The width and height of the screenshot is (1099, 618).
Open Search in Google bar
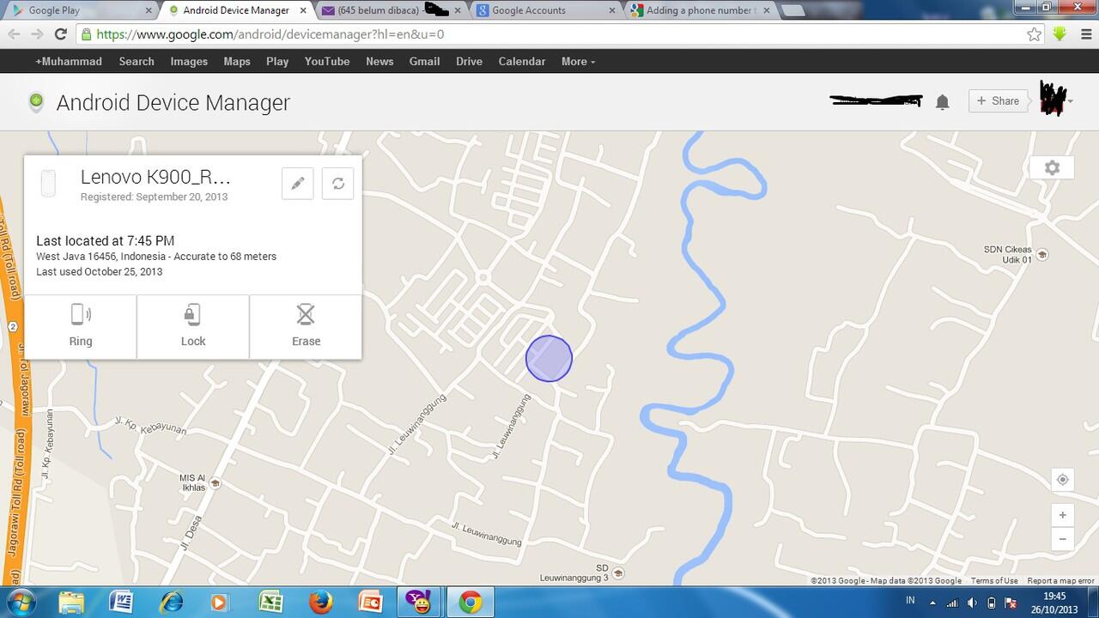point(137,61)
